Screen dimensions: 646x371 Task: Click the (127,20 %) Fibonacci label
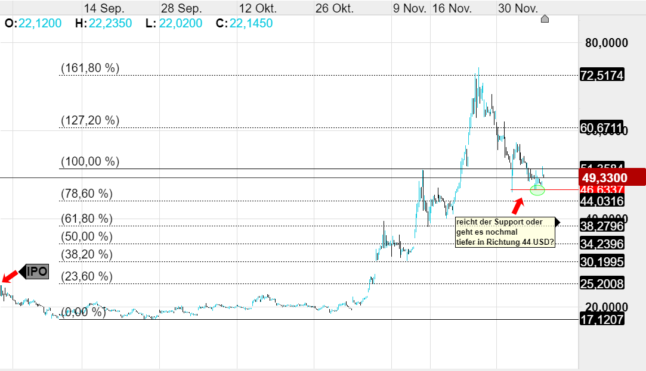(x=90, y=120)
